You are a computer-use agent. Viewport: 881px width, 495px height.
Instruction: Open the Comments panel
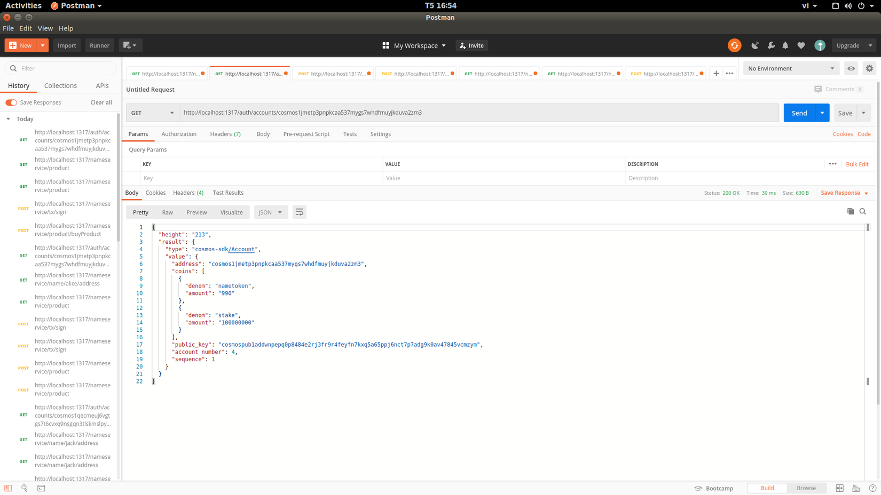(x=838, y=89)
